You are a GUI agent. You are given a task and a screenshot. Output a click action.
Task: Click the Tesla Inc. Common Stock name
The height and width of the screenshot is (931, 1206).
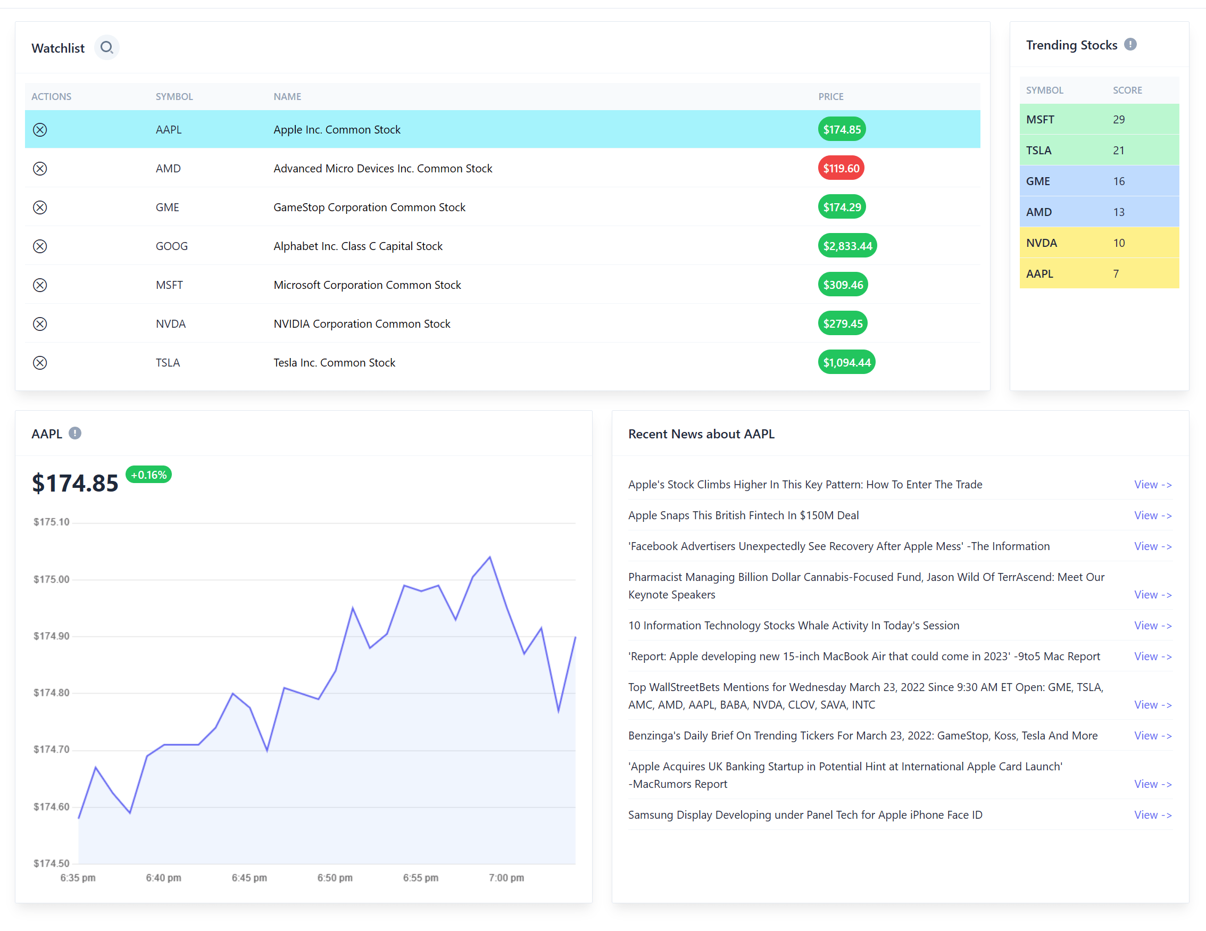click(x=334, y=363)
